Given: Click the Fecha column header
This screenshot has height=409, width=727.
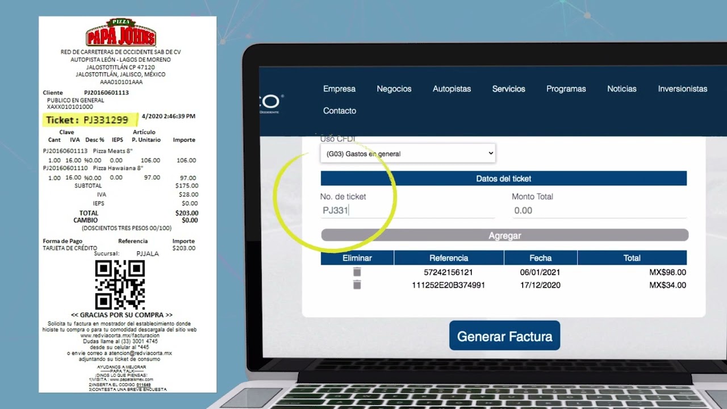Looking at the screenshot, I should point(540,258).
